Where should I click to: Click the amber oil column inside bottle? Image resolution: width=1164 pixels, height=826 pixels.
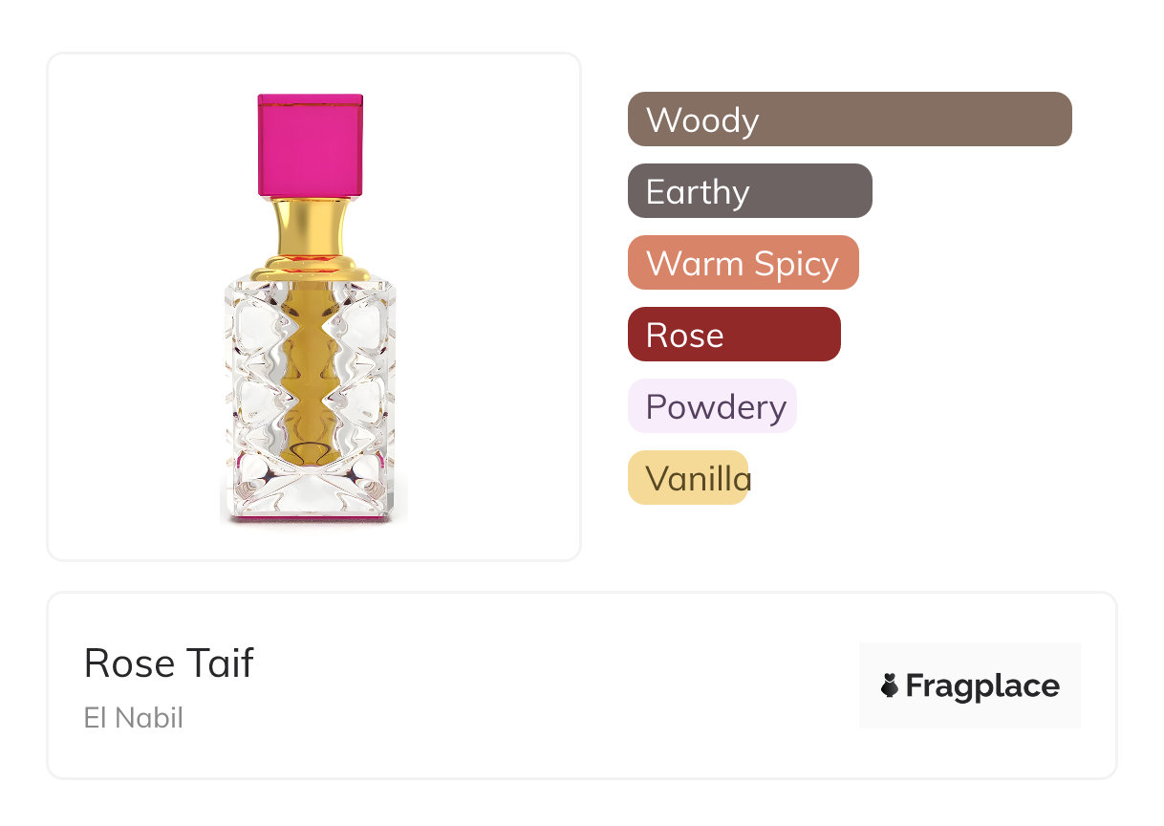pyautogui.click(x=310, y=382)
